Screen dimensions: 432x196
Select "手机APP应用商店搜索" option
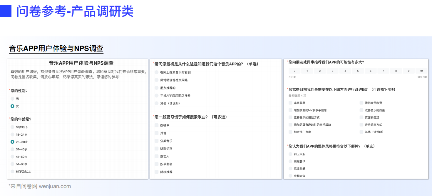click(x=156, y=95)
